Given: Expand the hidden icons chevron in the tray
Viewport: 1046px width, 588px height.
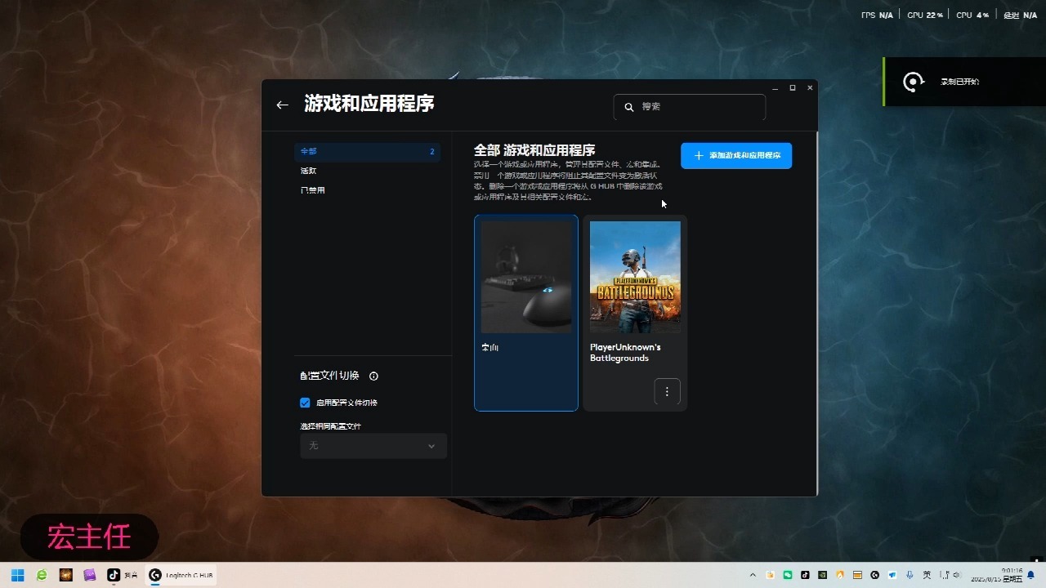Looking at the screenshot, I should (753, 574).
